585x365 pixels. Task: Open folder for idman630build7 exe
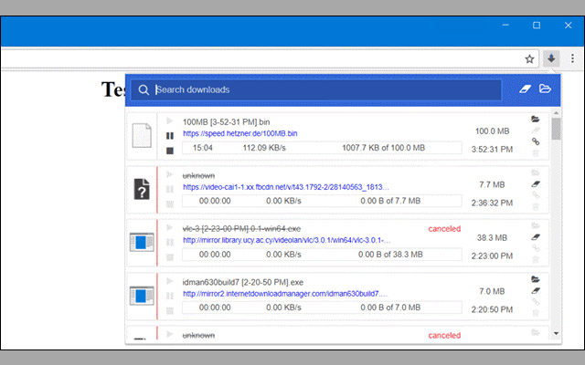(536, 277)
